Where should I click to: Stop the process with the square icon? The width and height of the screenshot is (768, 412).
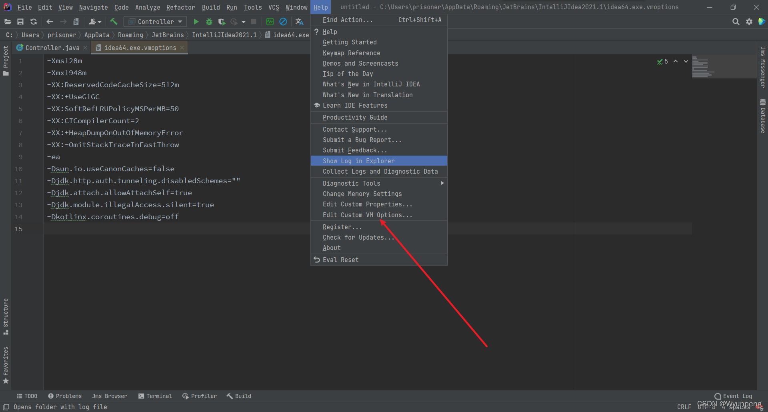(254, 22)
